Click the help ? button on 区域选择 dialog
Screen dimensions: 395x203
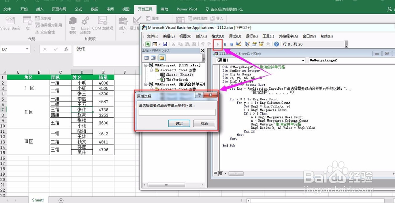(x=199, y=95)
